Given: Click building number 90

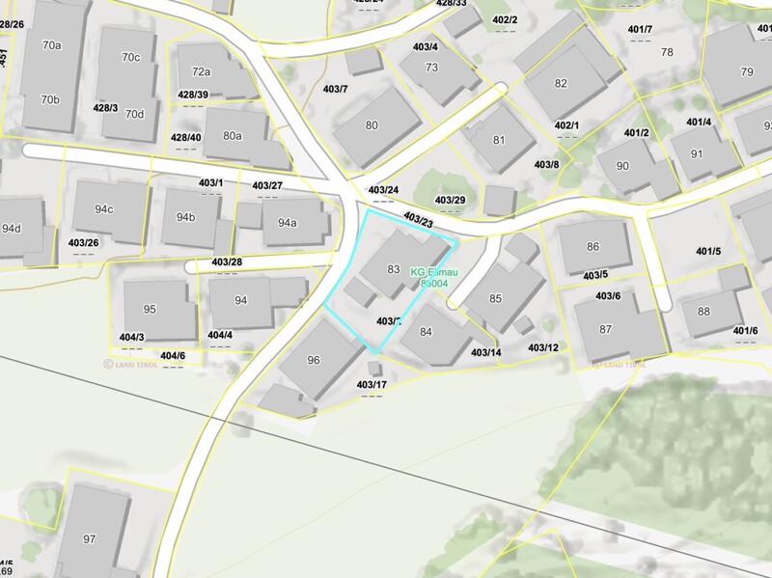Looking at the screenshot, I should click(x=622, y=166).
